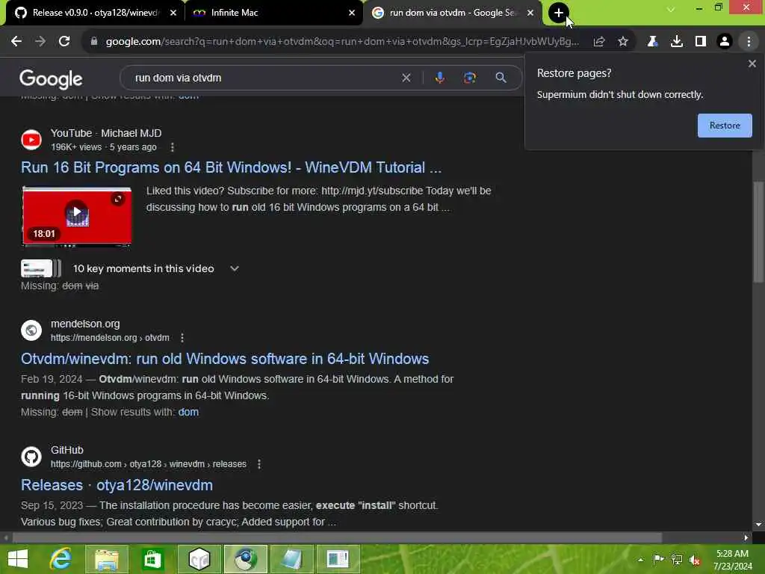765x574 pixels.
Task: Open the Windows Start button
Action: pos(18,559)
